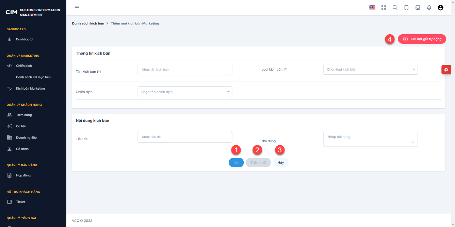This screenshot has width=455, height=227.
Task: Click Thêm mới kịch bản Marketing breadcrumb
Action: pos(135,23)
